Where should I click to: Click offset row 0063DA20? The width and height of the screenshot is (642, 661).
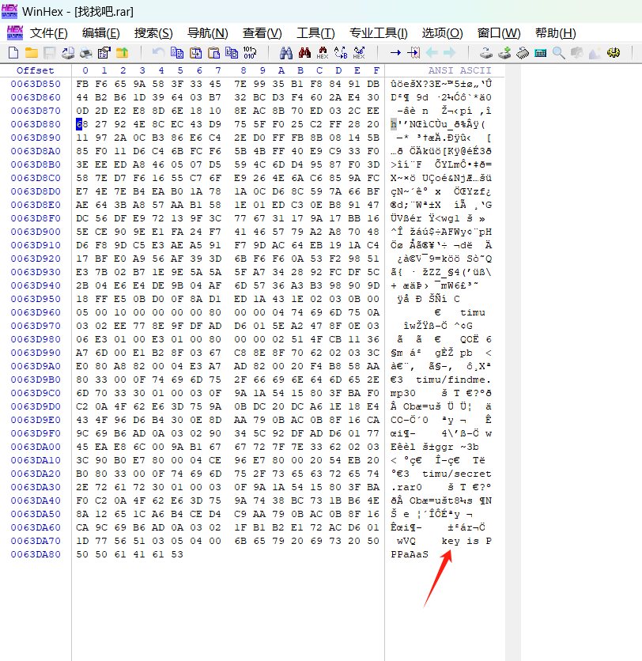36,474
